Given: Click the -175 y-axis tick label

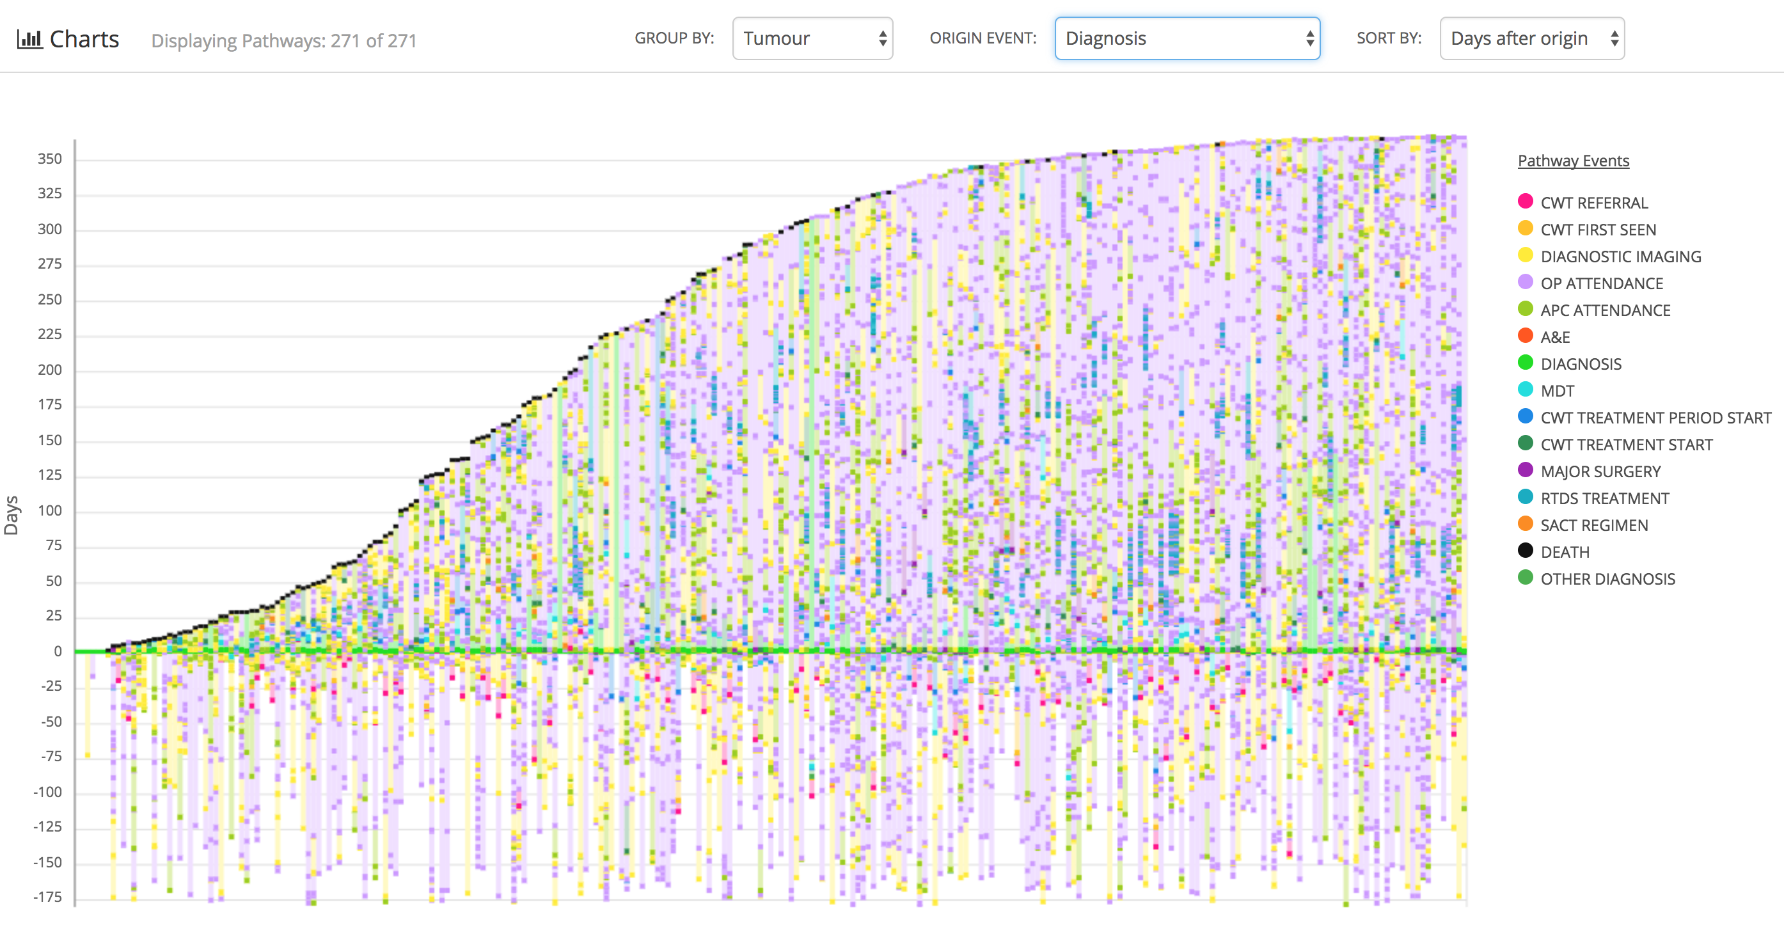Looking at the screenshot, I should point(48,897).
